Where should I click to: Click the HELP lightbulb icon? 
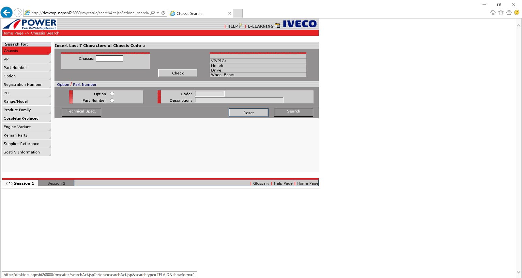pos(240,25)
